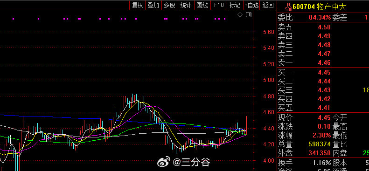Open the 统计 statistics function
The image size is (369, 171).
(186, 5)
